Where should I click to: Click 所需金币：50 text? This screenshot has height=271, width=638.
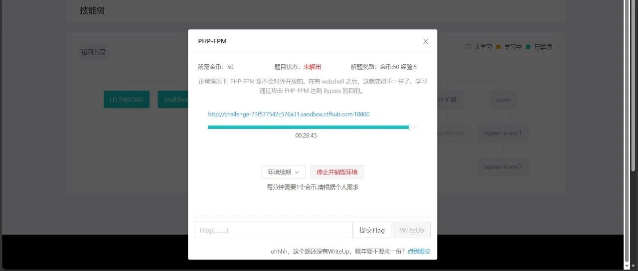[x=216, y=67]
